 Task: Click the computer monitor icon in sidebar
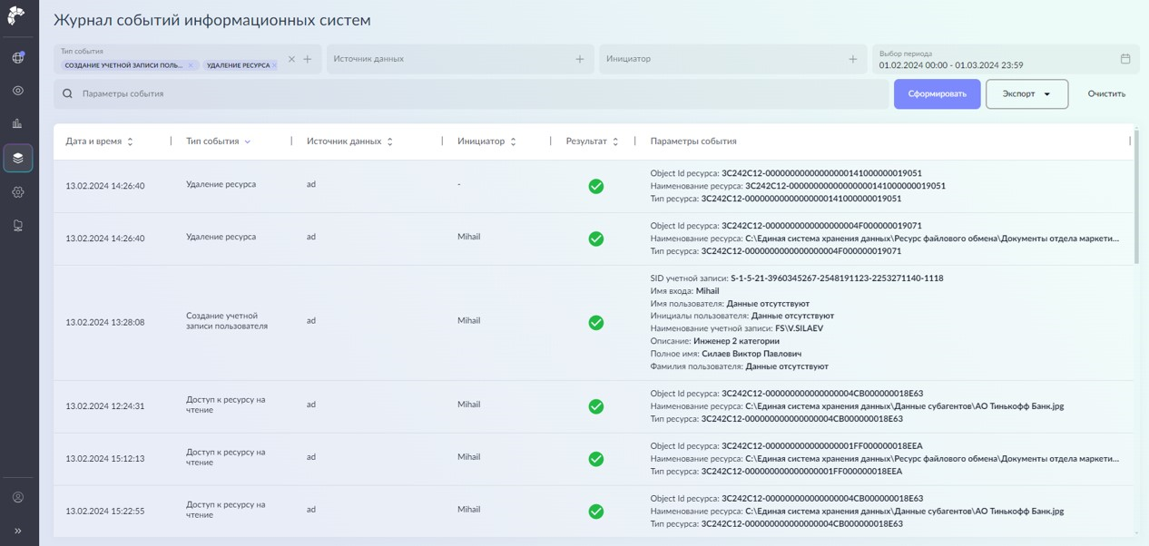18,226
